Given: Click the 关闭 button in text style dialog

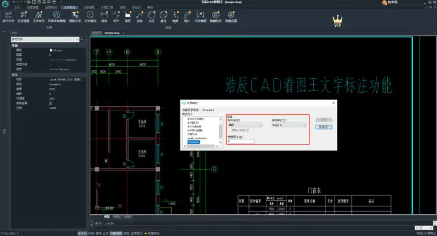Looking at the screenshot, I should pos(324,127).
